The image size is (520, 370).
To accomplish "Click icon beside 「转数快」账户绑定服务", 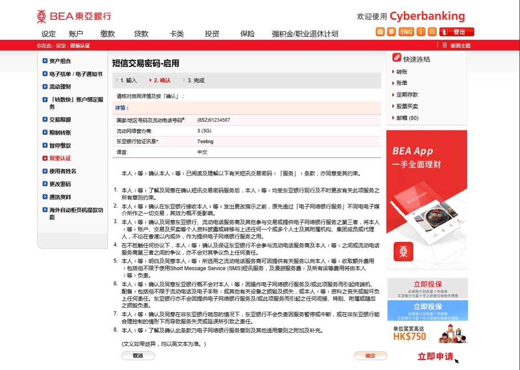I will tap(45, 99).
